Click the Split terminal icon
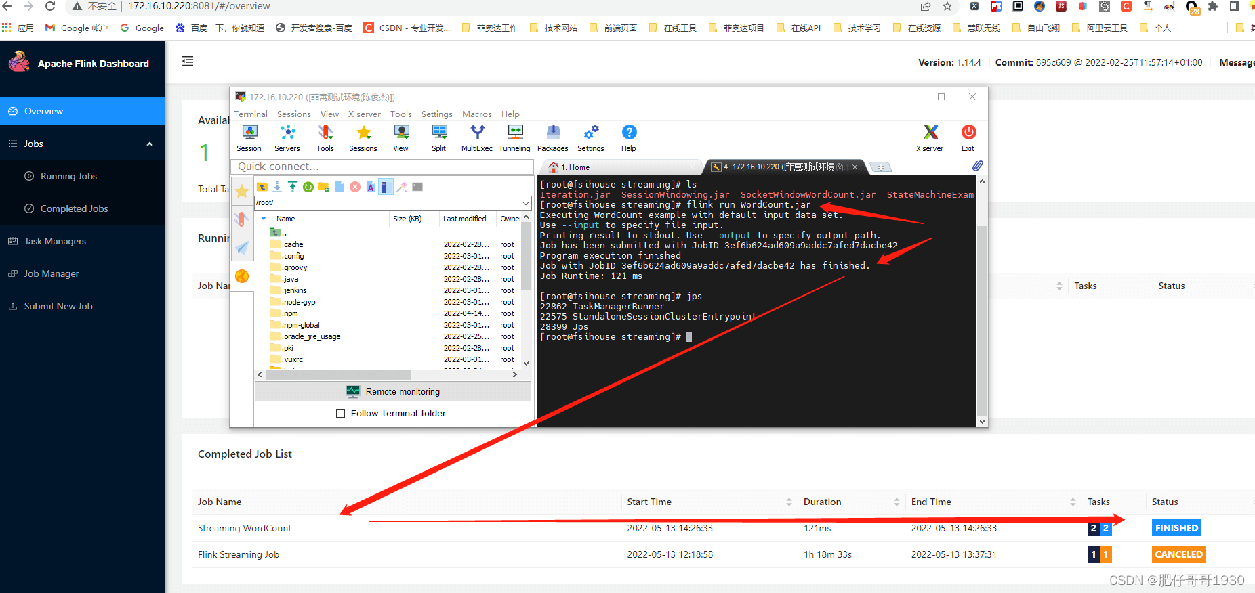 tap(439, 138)
